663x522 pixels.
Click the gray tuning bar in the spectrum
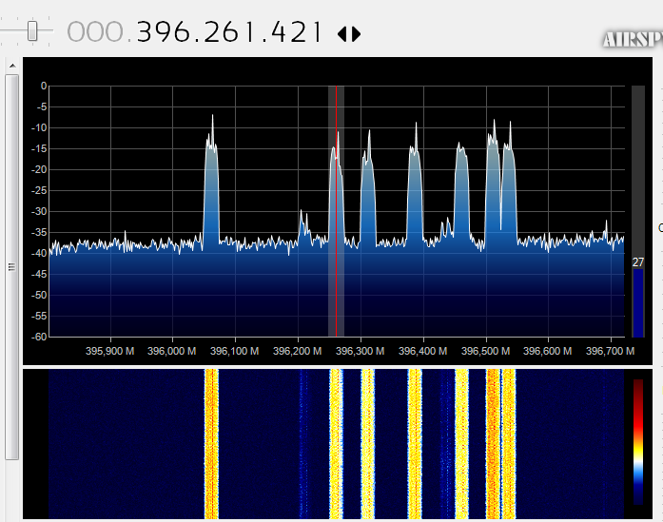point(336,209)
